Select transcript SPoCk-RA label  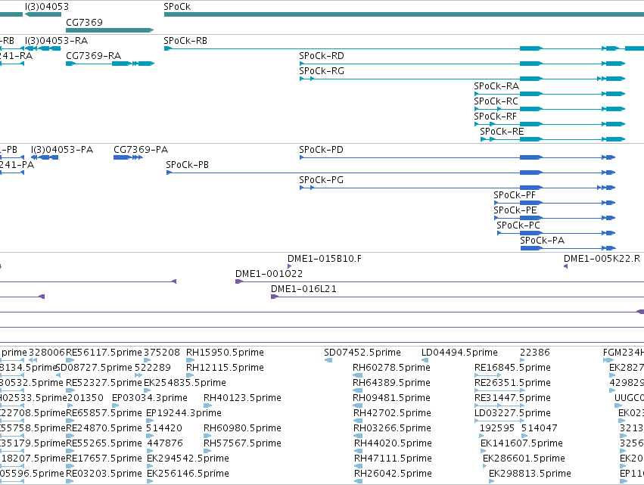496,86
